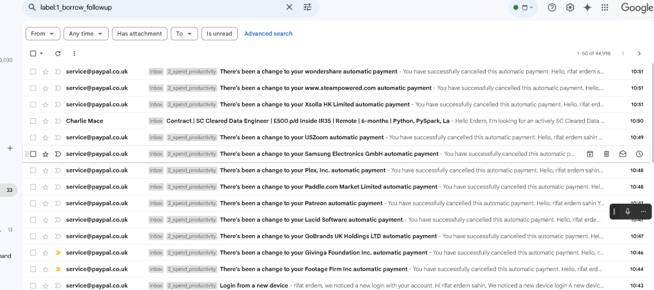654x290 pixels.
Task: Click Inbox label on the USZoom email
Action: click(x=156, y=137)
